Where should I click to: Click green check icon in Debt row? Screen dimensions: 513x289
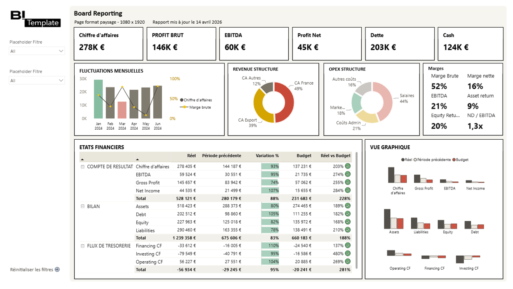click(348, 214)
